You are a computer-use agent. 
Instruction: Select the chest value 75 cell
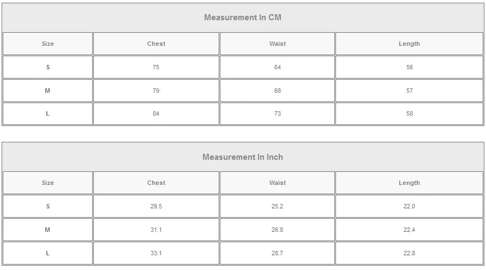coord(156,68)
